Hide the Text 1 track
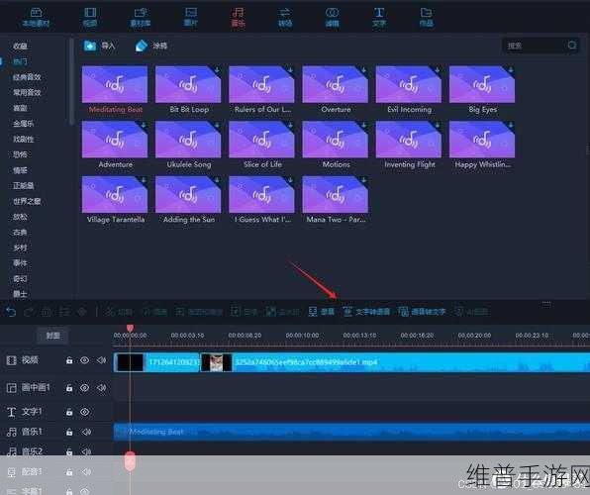The image size is (590, 495). point(85,412)
